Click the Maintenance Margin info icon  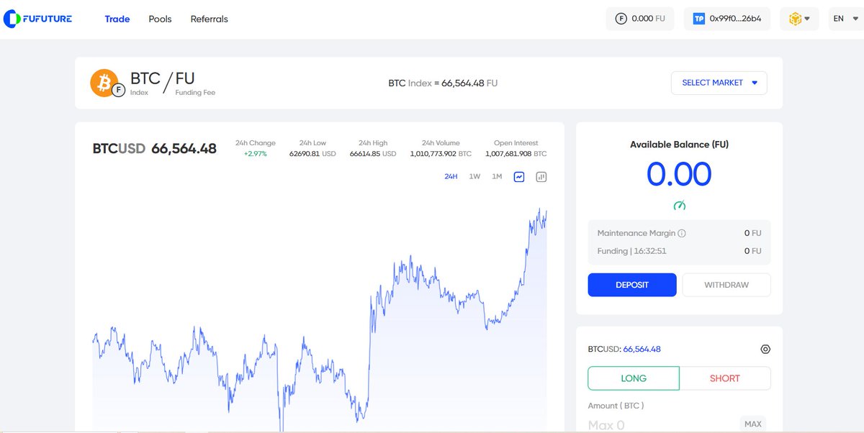682,233
